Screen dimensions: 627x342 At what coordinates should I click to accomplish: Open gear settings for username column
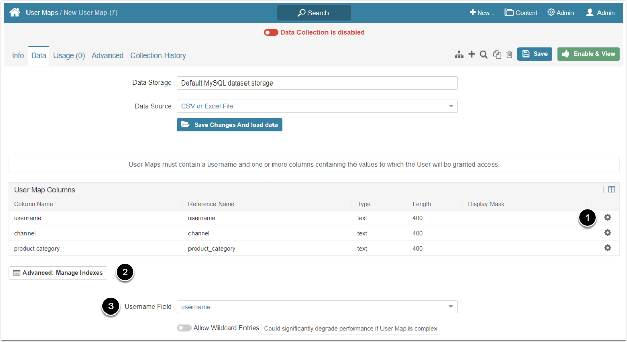[607, 218]
